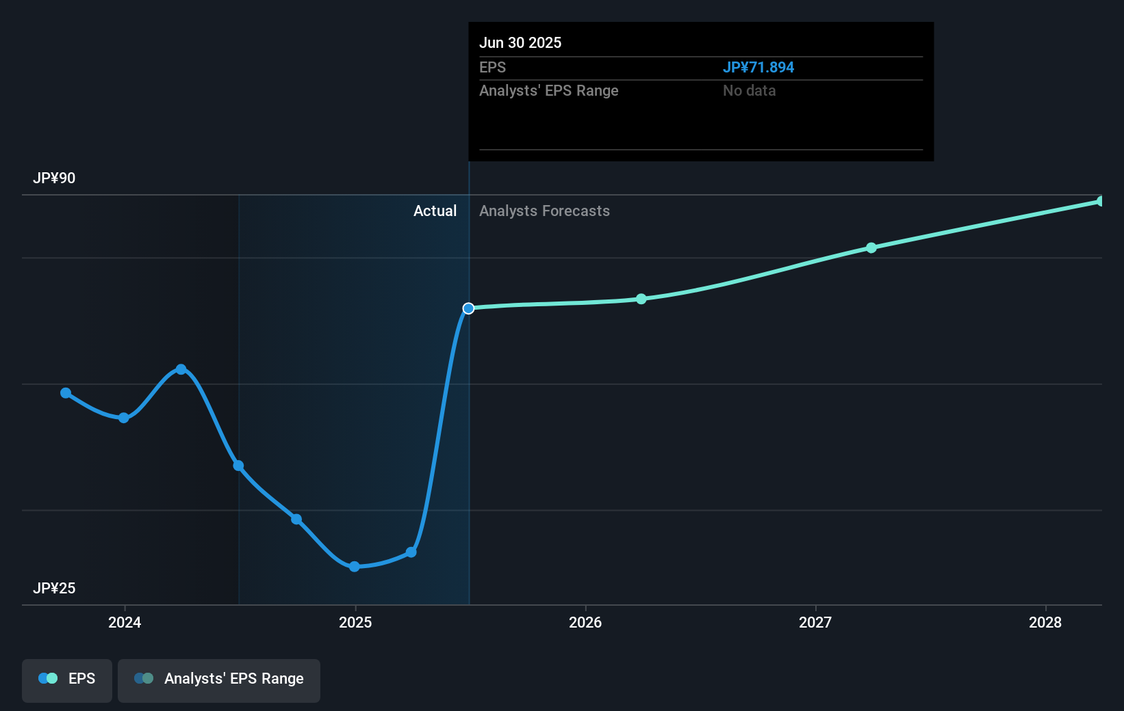The width and height of the screenshot is (1124, 711).
Task: Select the Jun 30 2025 EPS data point
Action: [468, 308]
